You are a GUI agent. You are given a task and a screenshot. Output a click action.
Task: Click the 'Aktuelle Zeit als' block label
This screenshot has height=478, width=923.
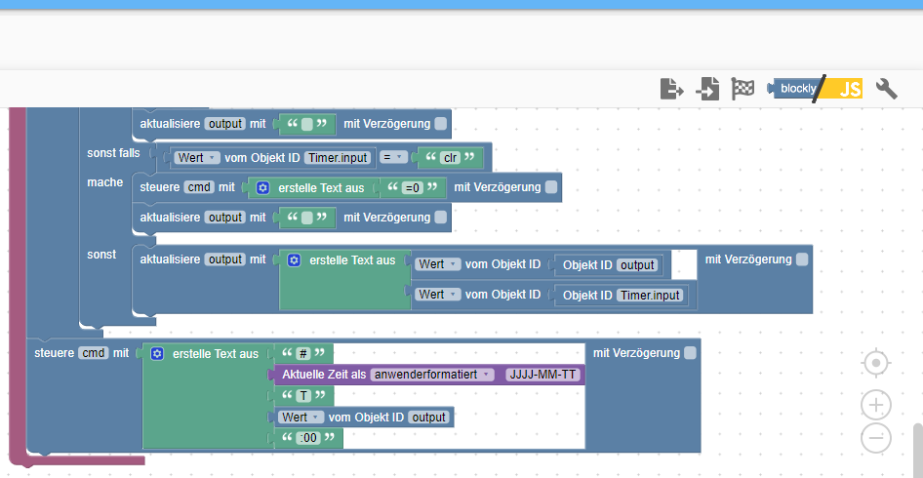324,375
